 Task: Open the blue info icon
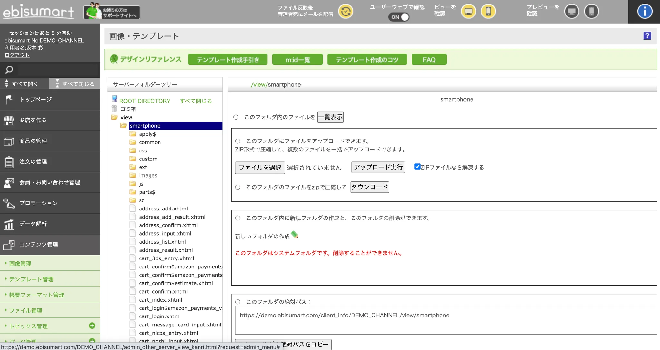point(645,12)
